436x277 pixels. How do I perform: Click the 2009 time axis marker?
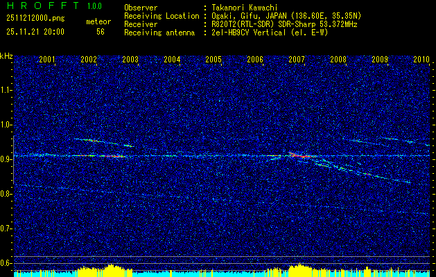(380, 59)
